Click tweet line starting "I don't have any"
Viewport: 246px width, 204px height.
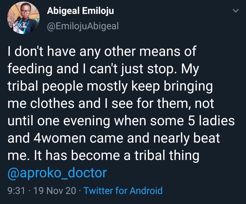coord(102,51)
